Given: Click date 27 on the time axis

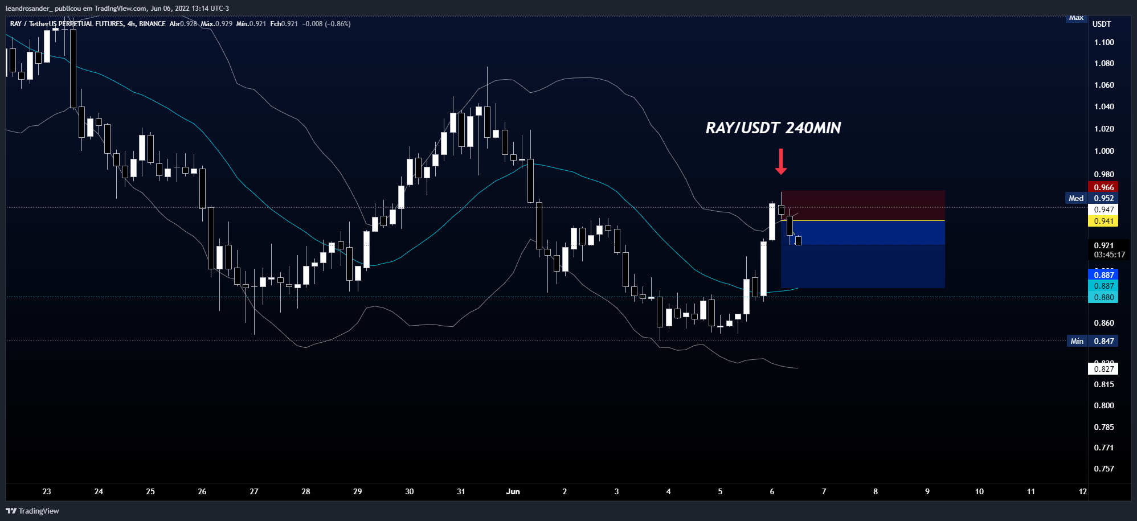Looking at the screenshot, I should pyautogui.click(x=254, y=491).
